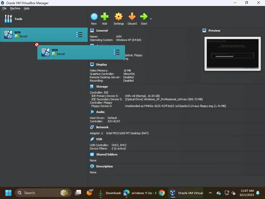Open the weather widget showing 69°
265x199 pixels.
(x=90, y=193)
